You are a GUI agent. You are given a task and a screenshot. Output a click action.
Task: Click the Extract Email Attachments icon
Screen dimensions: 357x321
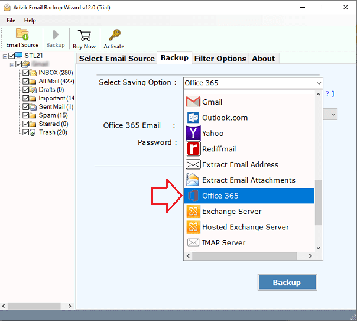point(192,180)
